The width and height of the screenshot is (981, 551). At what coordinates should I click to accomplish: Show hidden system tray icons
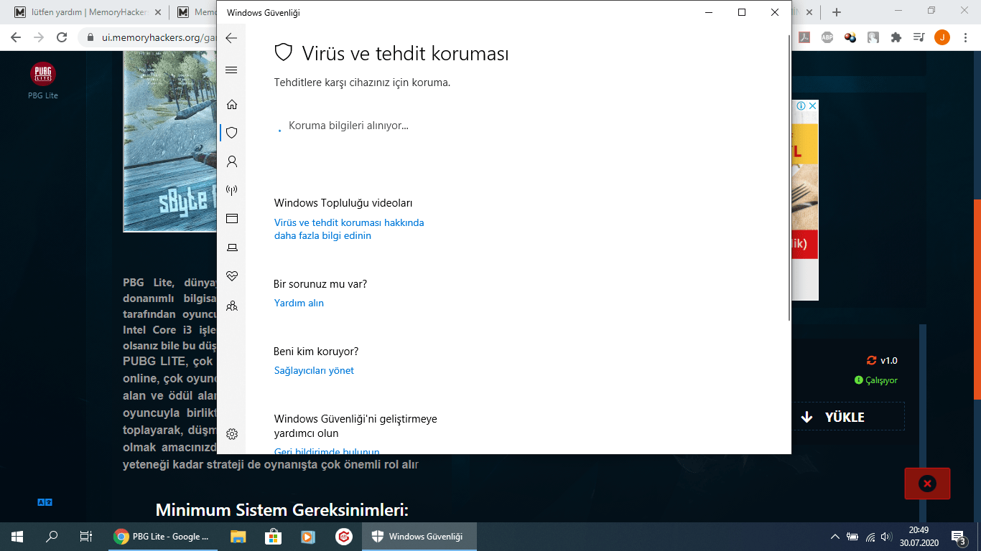coord(834,537)
